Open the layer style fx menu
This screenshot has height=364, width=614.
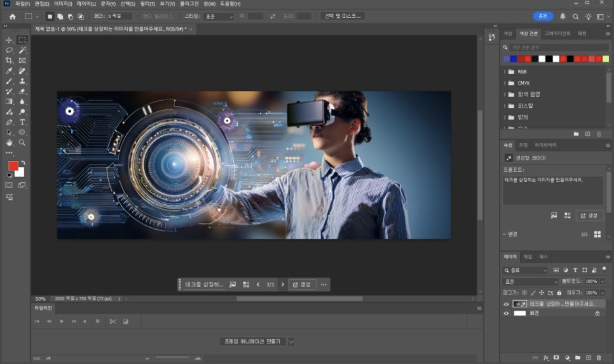coord(546,357)
